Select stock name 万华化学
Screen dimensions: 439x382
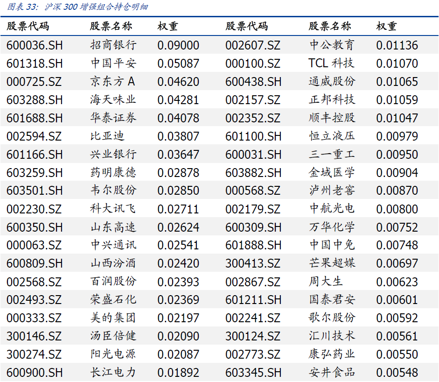pos(332,227)
